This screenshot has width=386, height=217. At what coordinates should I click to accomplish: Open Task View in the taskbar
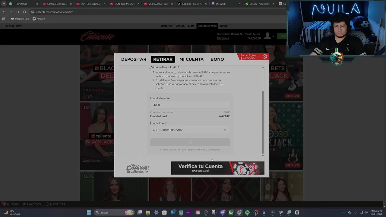140,212
